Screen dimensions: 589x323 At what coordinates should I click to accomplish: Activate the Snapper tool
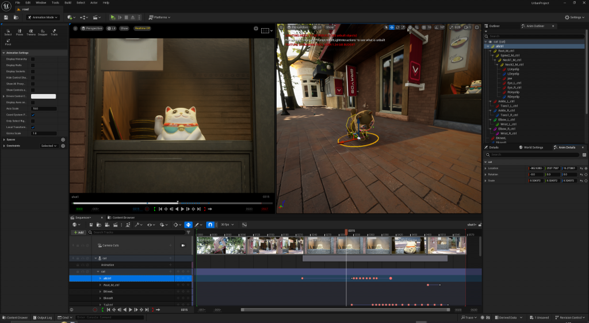click(x=43, y=32)
